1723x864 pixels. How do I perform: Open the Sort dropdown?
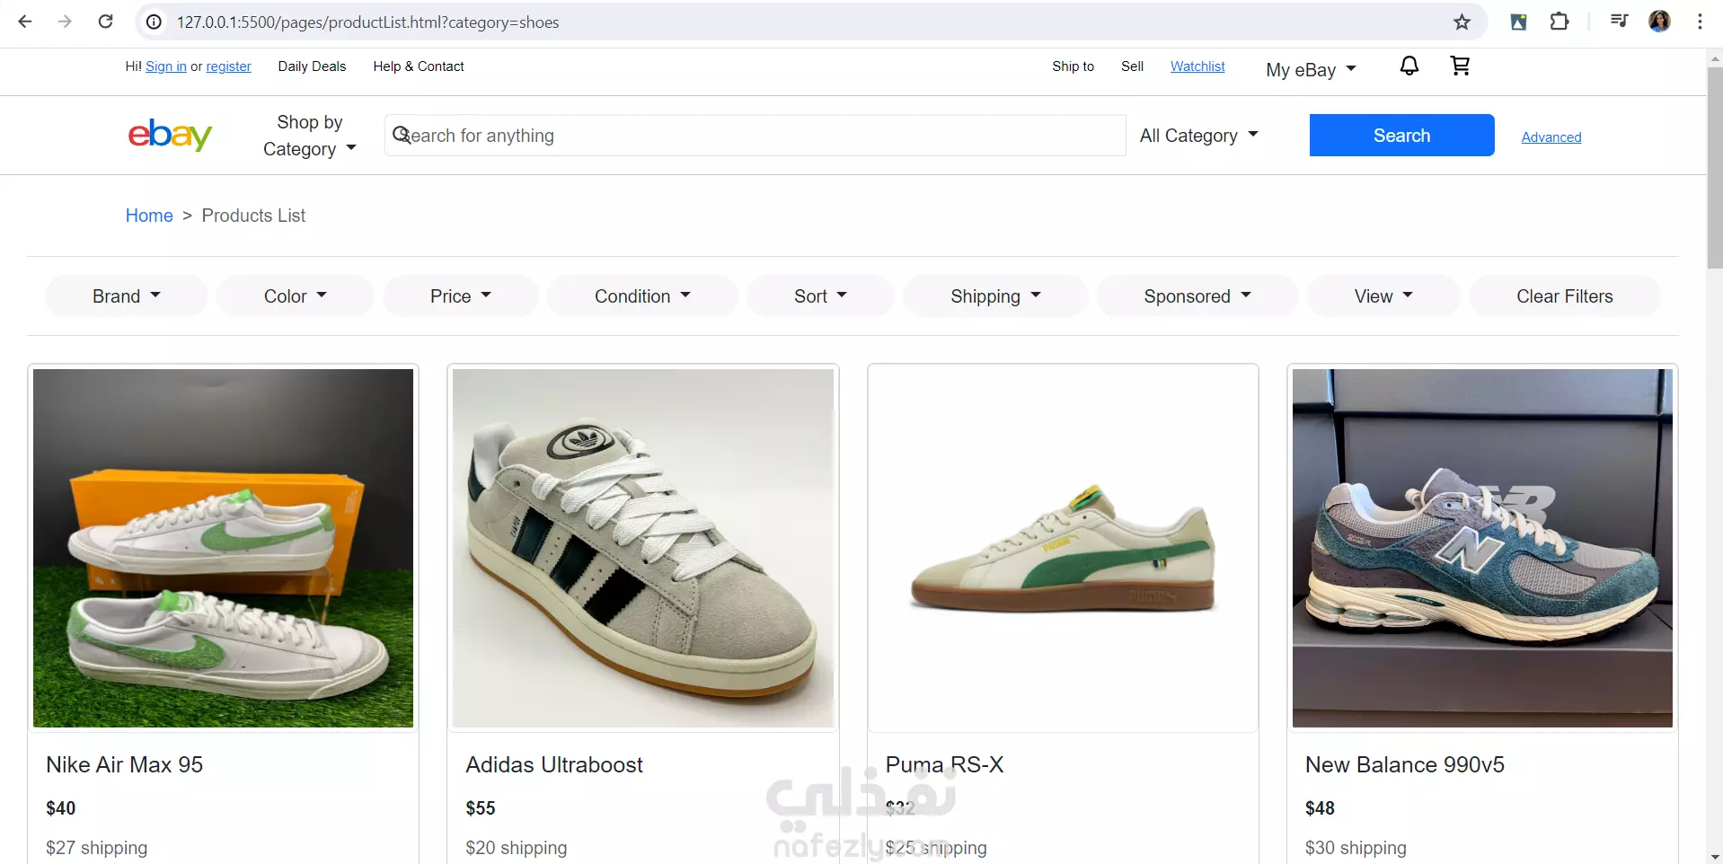[820, 296]
